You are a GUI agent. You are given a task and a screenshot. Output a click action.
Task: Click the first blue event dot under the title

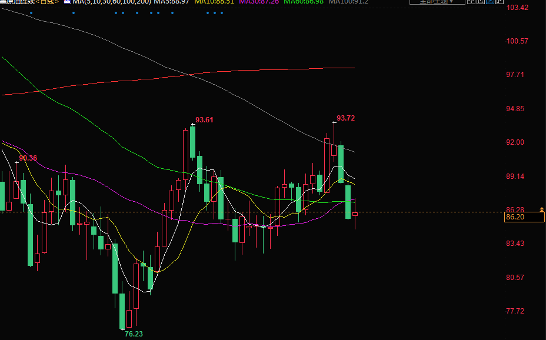pyautogui.click(x=31, y=13)
